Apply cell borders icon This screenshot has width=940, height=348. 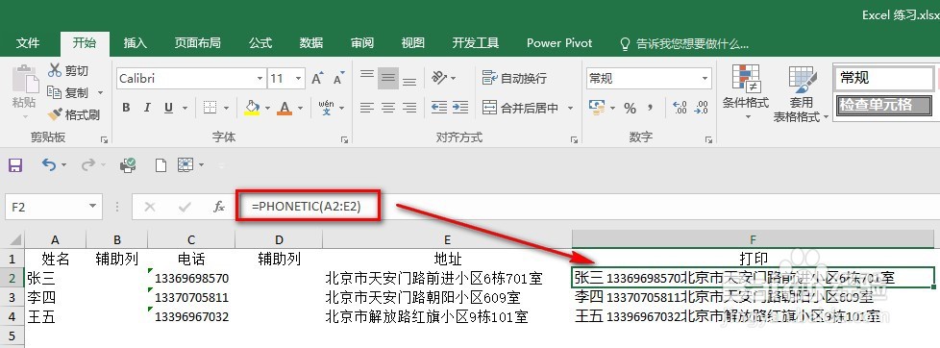point(210,108)
